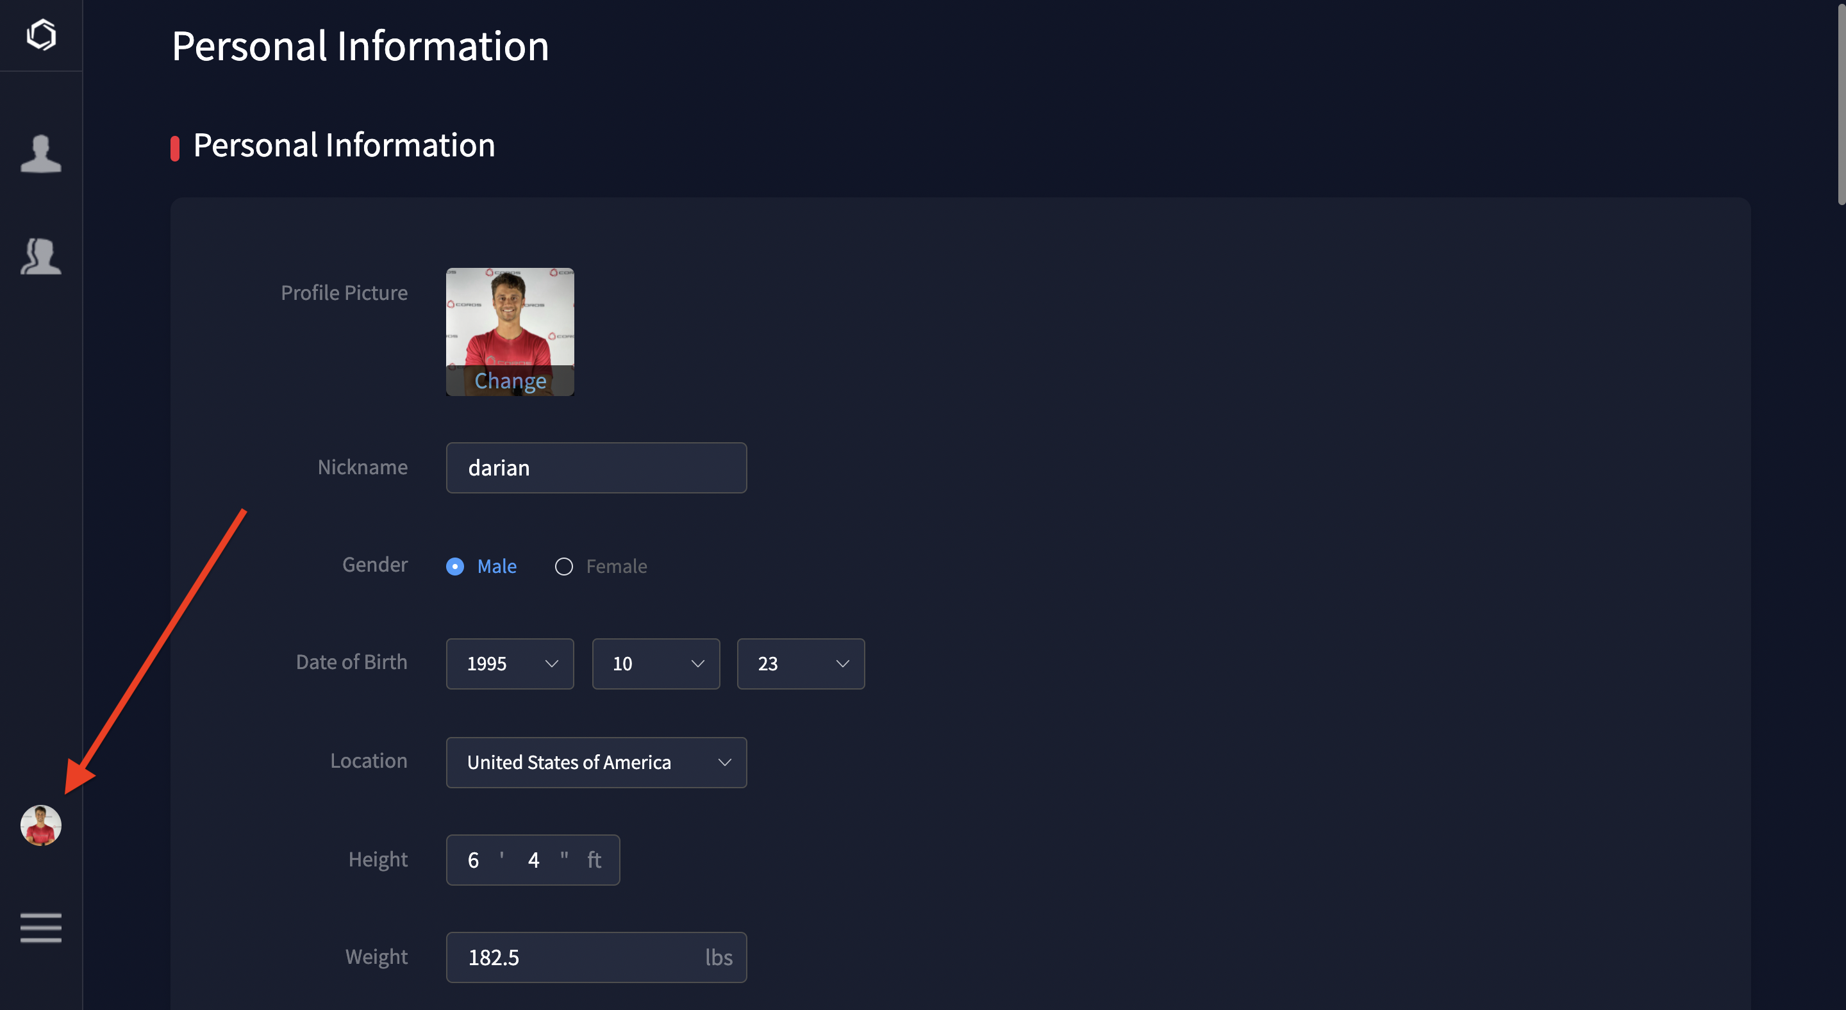Open the hamburger menu icon
This screenshot has width=1846, height=1010.
[x=41, y=927]
